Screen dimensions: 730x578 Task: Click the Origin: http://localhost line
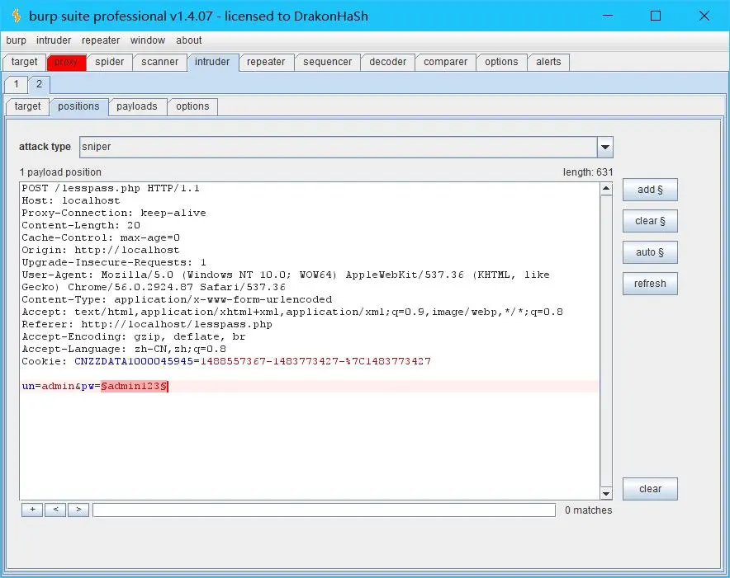click(101, 250)
